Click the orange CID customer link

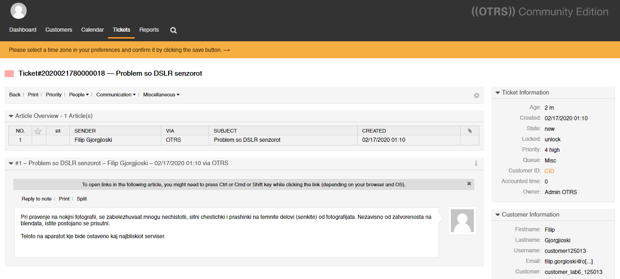pos(549,171)
